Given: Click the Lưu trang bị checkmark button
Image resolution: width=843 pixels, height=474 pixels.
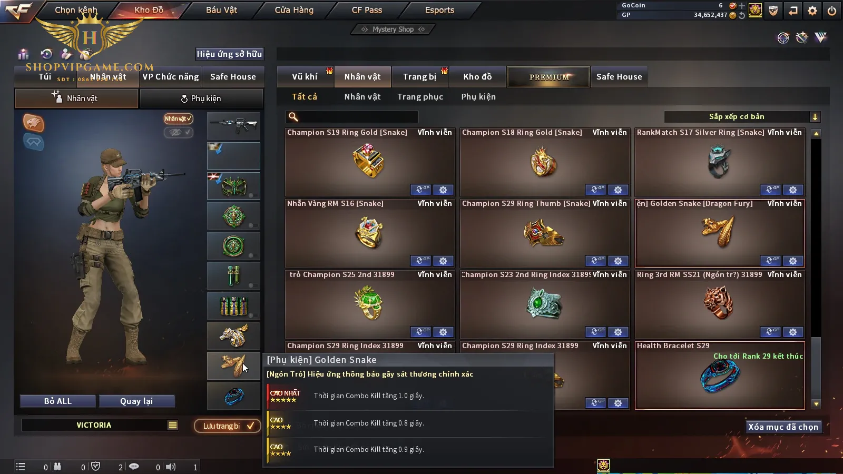Looking at the screenshot, I should 228,426.
